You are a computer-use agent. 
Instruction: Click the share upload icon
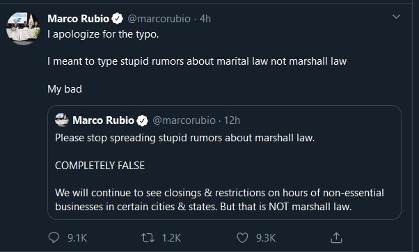(336, 237)
